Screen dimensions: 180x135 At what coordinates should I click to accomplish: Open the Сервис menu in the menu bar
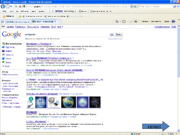[33, 11]
